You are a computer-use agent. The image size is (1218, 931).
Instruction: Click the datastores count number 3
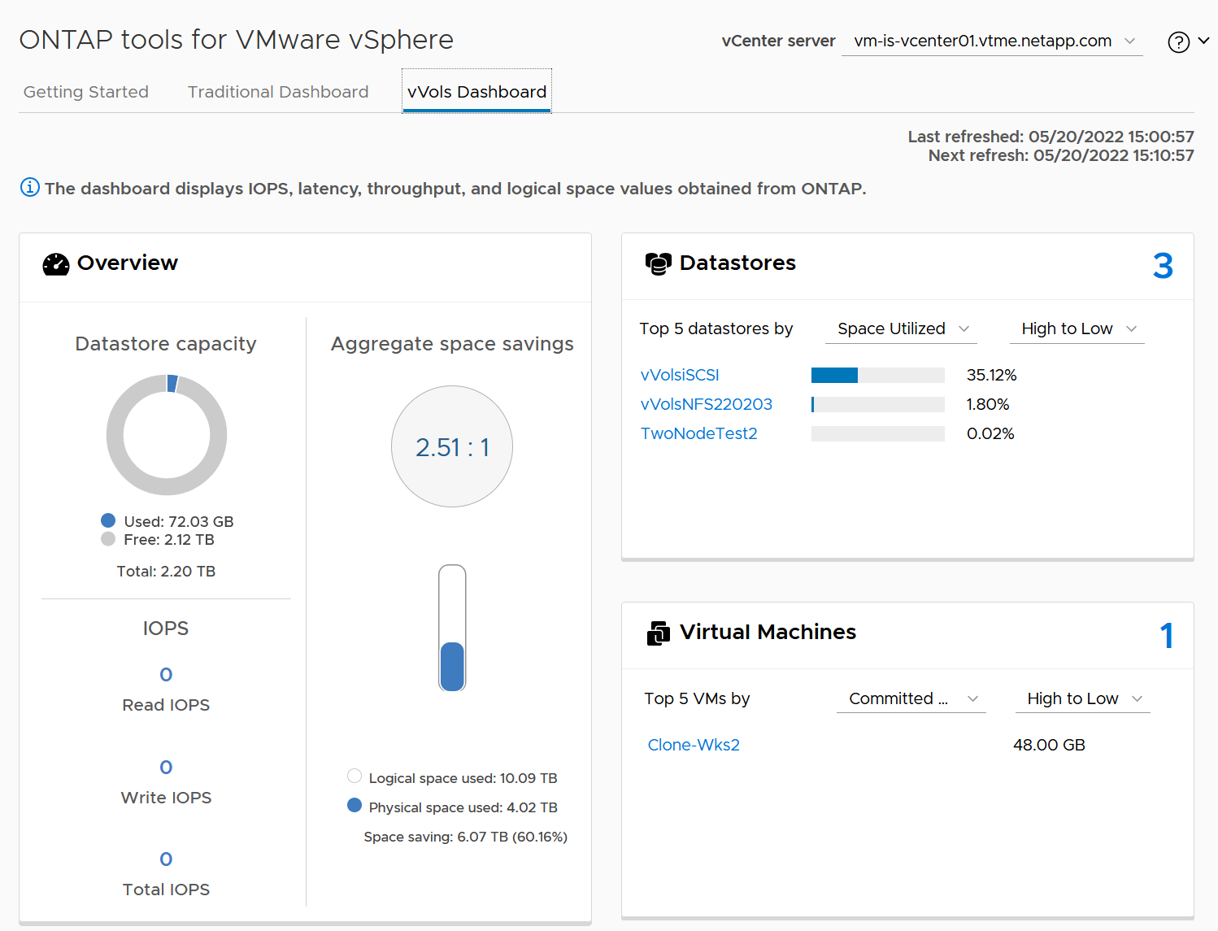(1163, 266)
